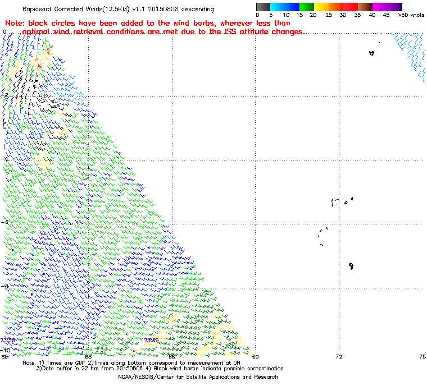This screenshot has height=386, width=427.
Task: Click the green 15-20 knots color bar segment
Action: (x=307, y=7)
